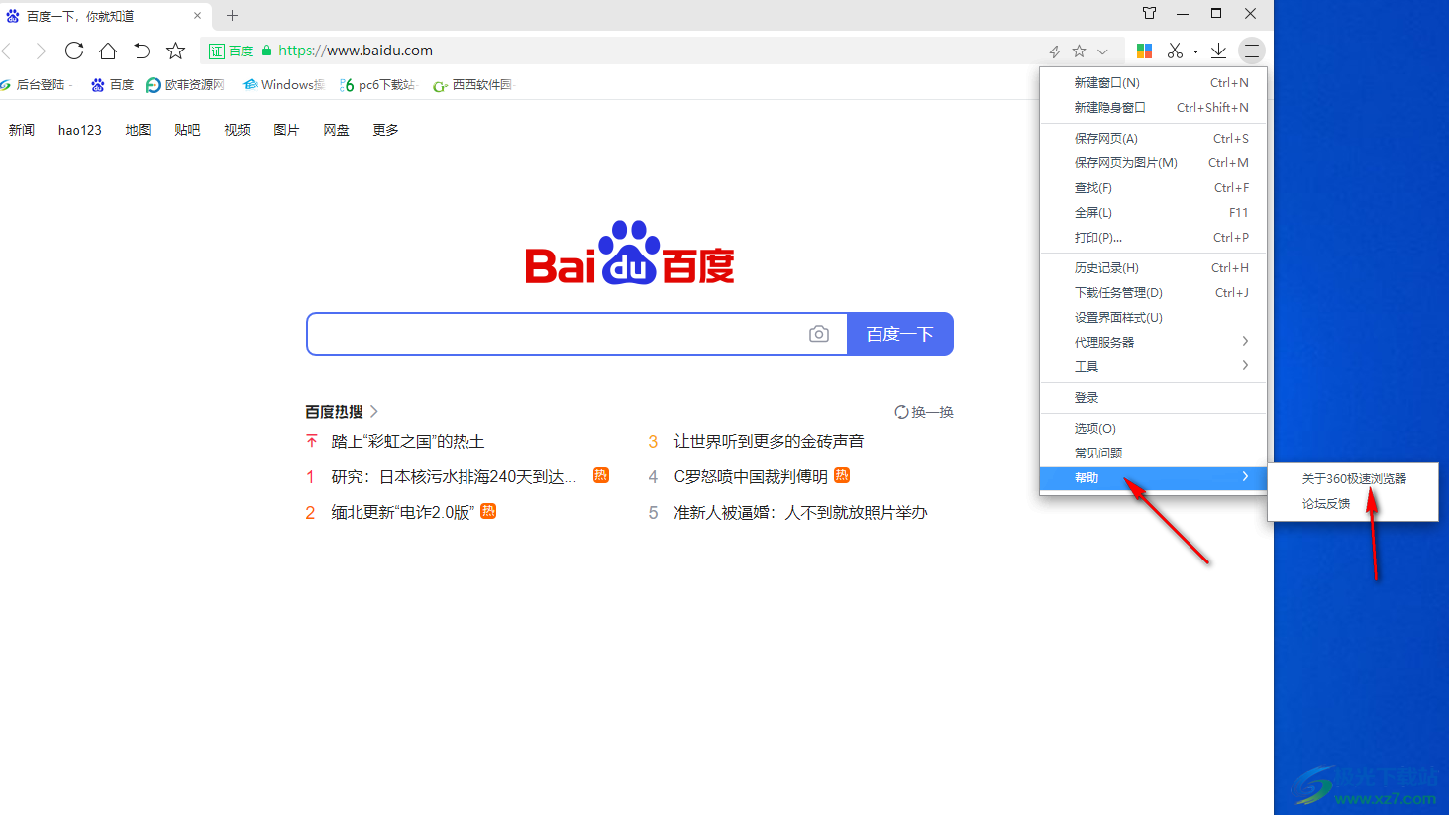1449x815 pixels.
Task: Click the 贴吧 navigation link
Action: (187, 130)
